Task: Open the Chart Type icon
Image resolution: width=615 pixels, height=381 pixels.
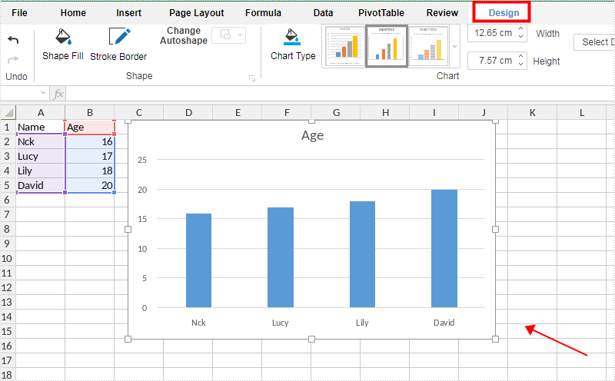Action: coord(292,37)
